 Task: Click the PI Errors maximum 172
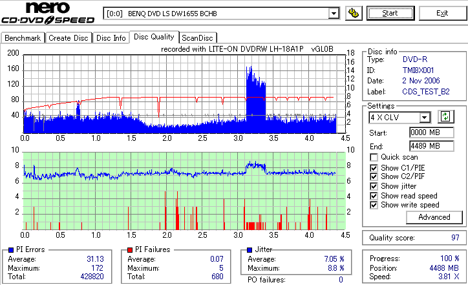click(x=98, y=268)
